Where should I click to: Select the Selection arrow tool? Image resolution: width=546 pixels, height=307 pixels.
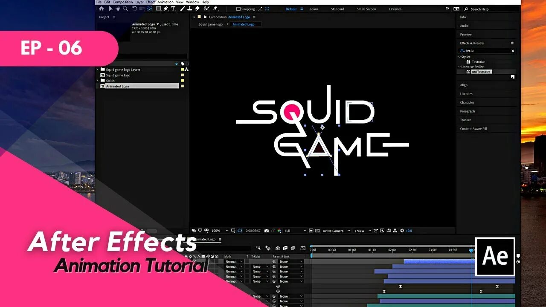tap(111, 9)
